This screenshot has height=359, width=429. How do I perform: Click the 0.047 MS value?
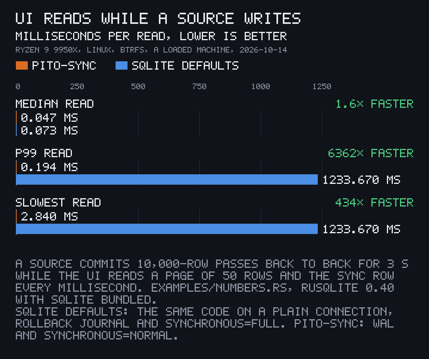click(x=49, y=118)
